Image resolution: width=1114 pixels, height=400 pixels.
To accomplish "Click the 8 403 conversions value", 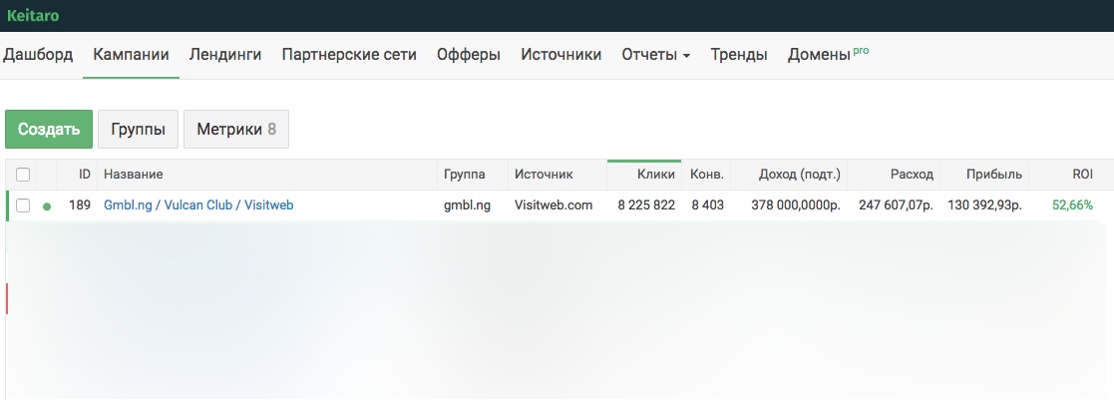I will click(x=708, y=205).
